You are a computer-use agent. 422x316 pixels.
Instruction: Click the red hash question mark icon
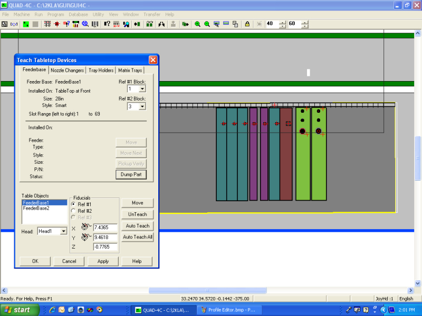point(66,24)
